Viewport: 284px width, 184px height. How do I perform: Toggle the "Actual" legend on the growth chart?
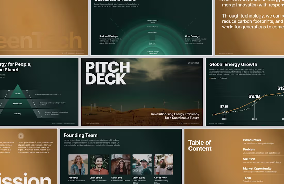[214, 78]
